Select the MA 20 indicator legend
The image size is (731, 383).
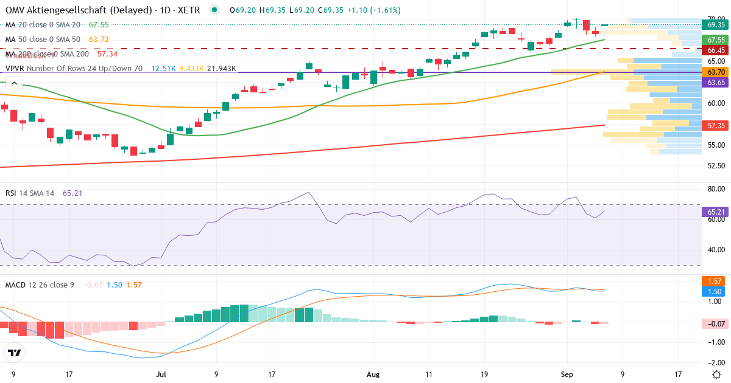coord(43,25)
